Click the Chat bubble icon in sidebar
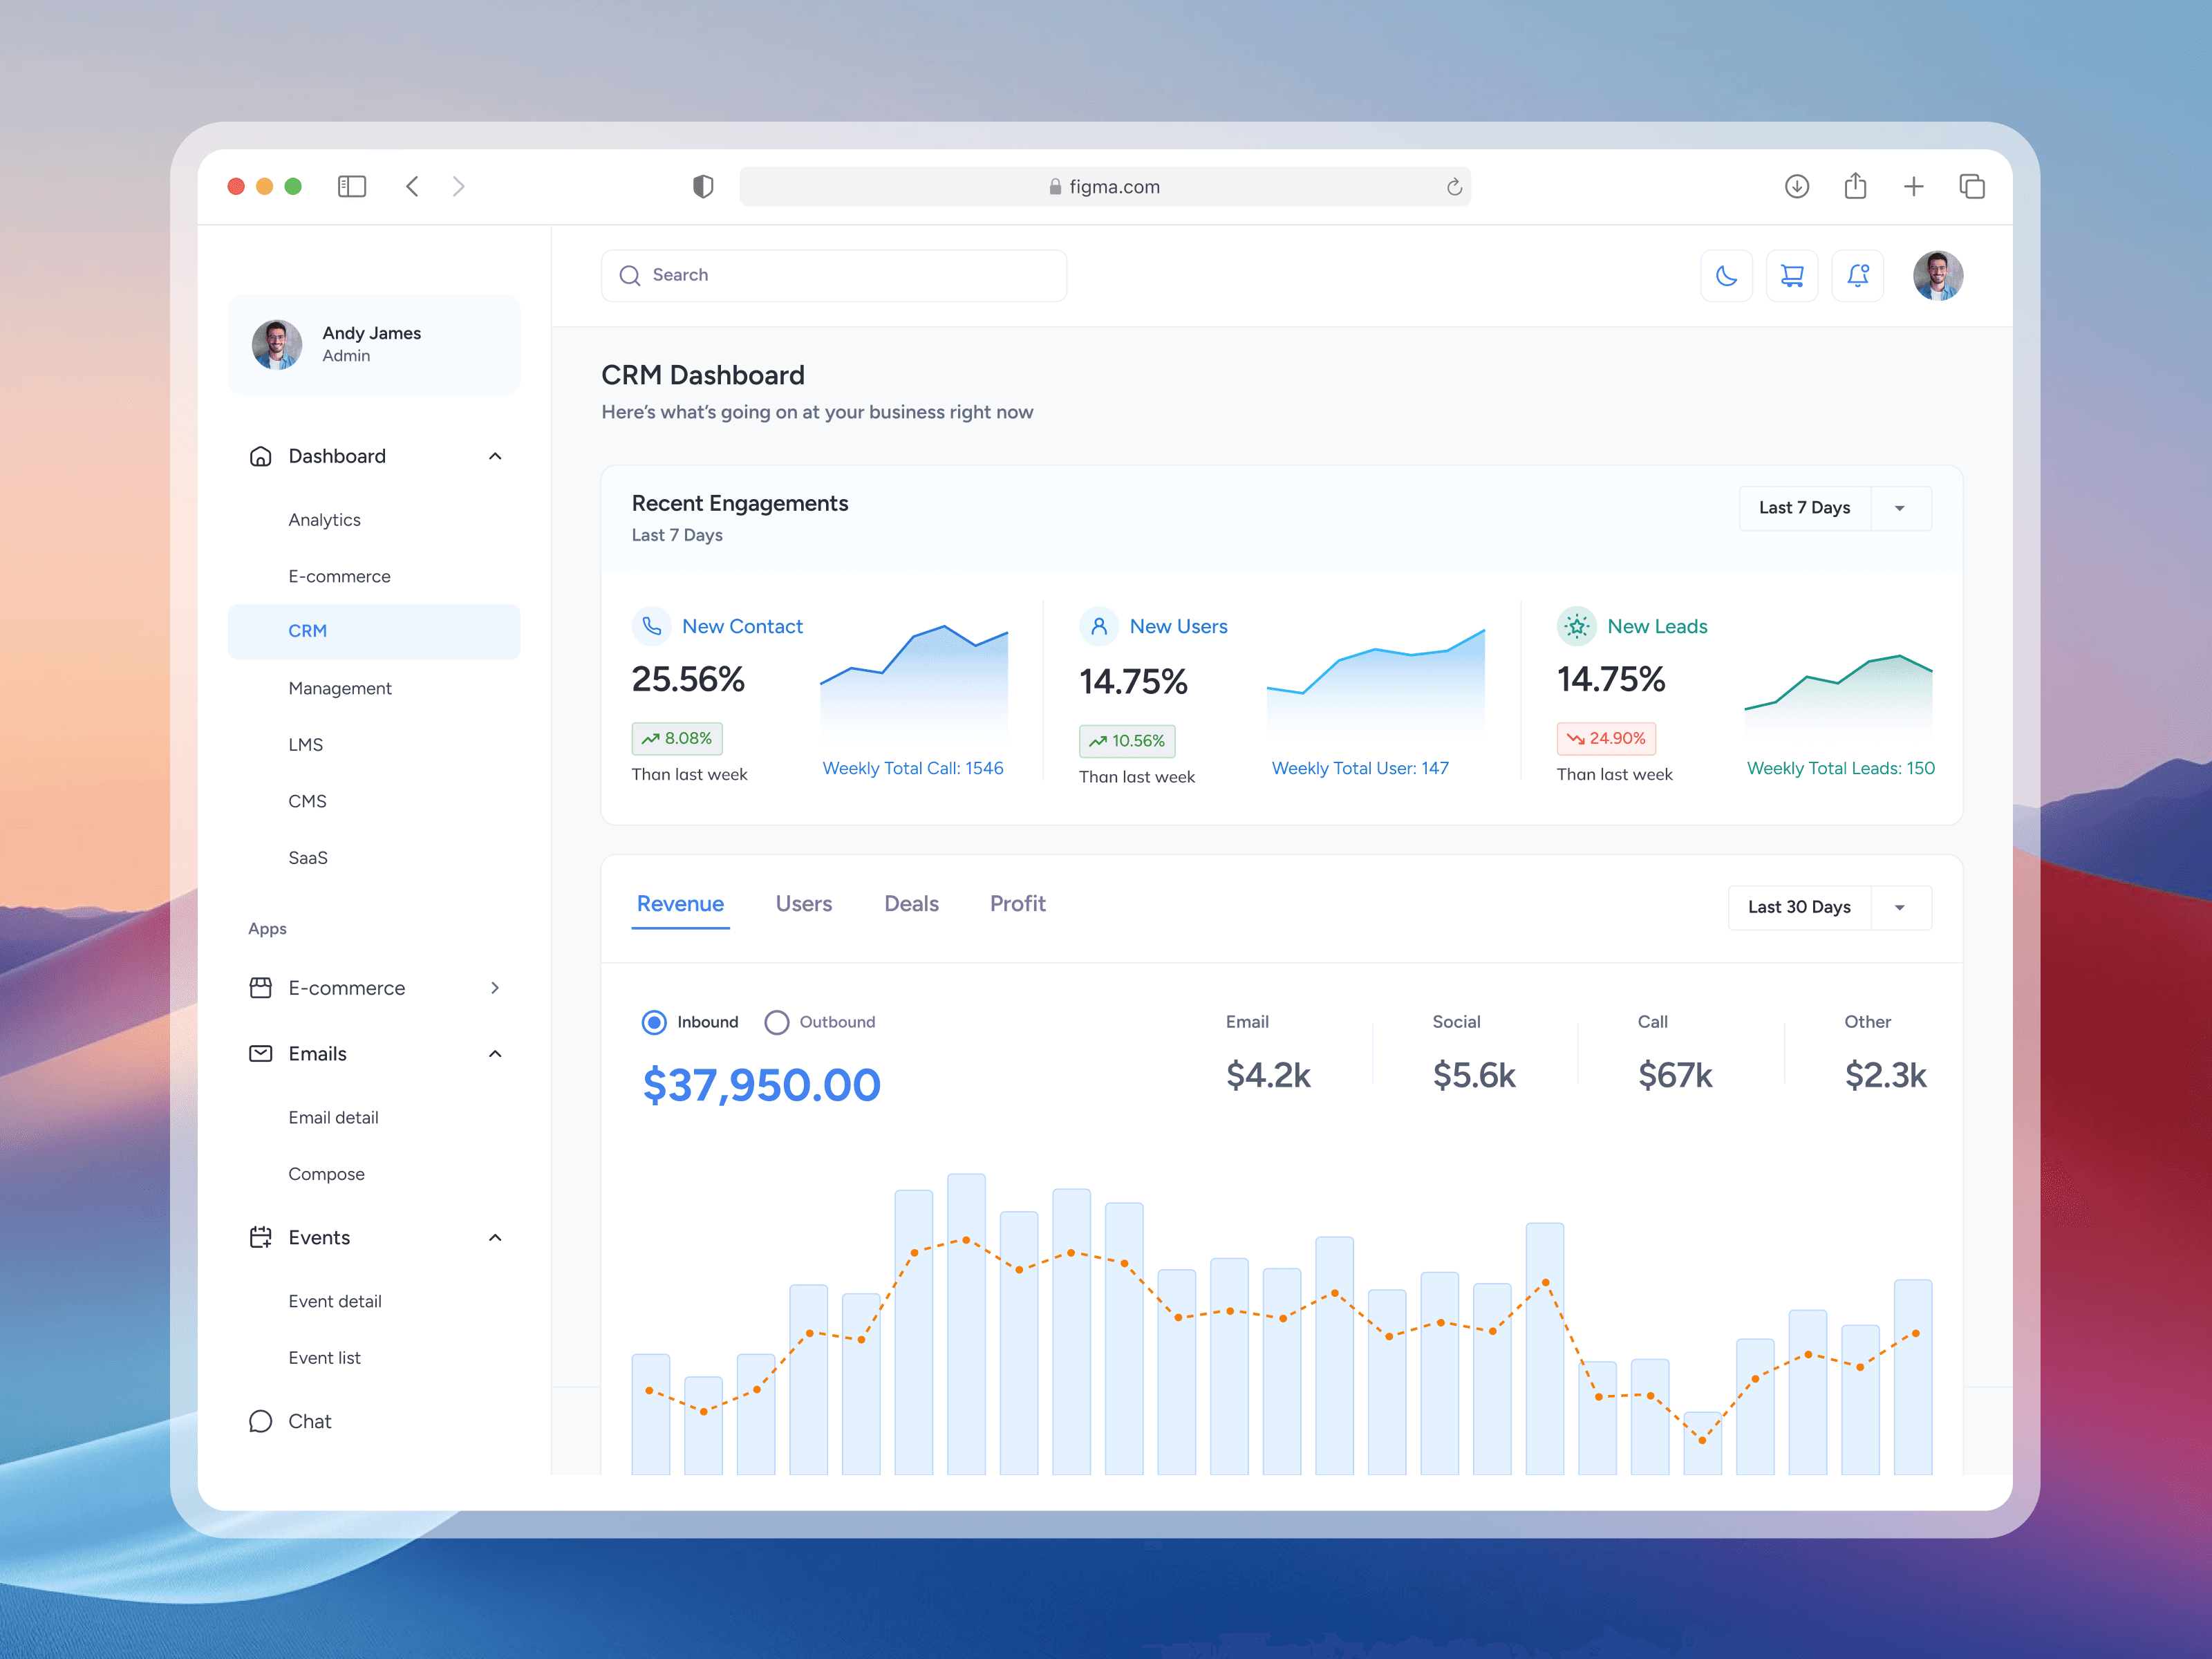Image resolution: width=2212 pixels, height=1659 pixels. point(261,1421)
